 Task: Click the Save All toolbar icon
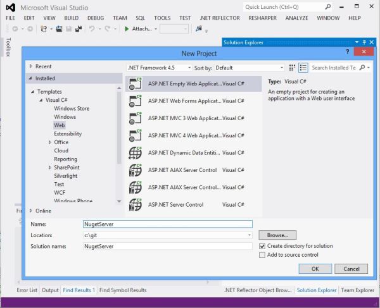[79, 29]
